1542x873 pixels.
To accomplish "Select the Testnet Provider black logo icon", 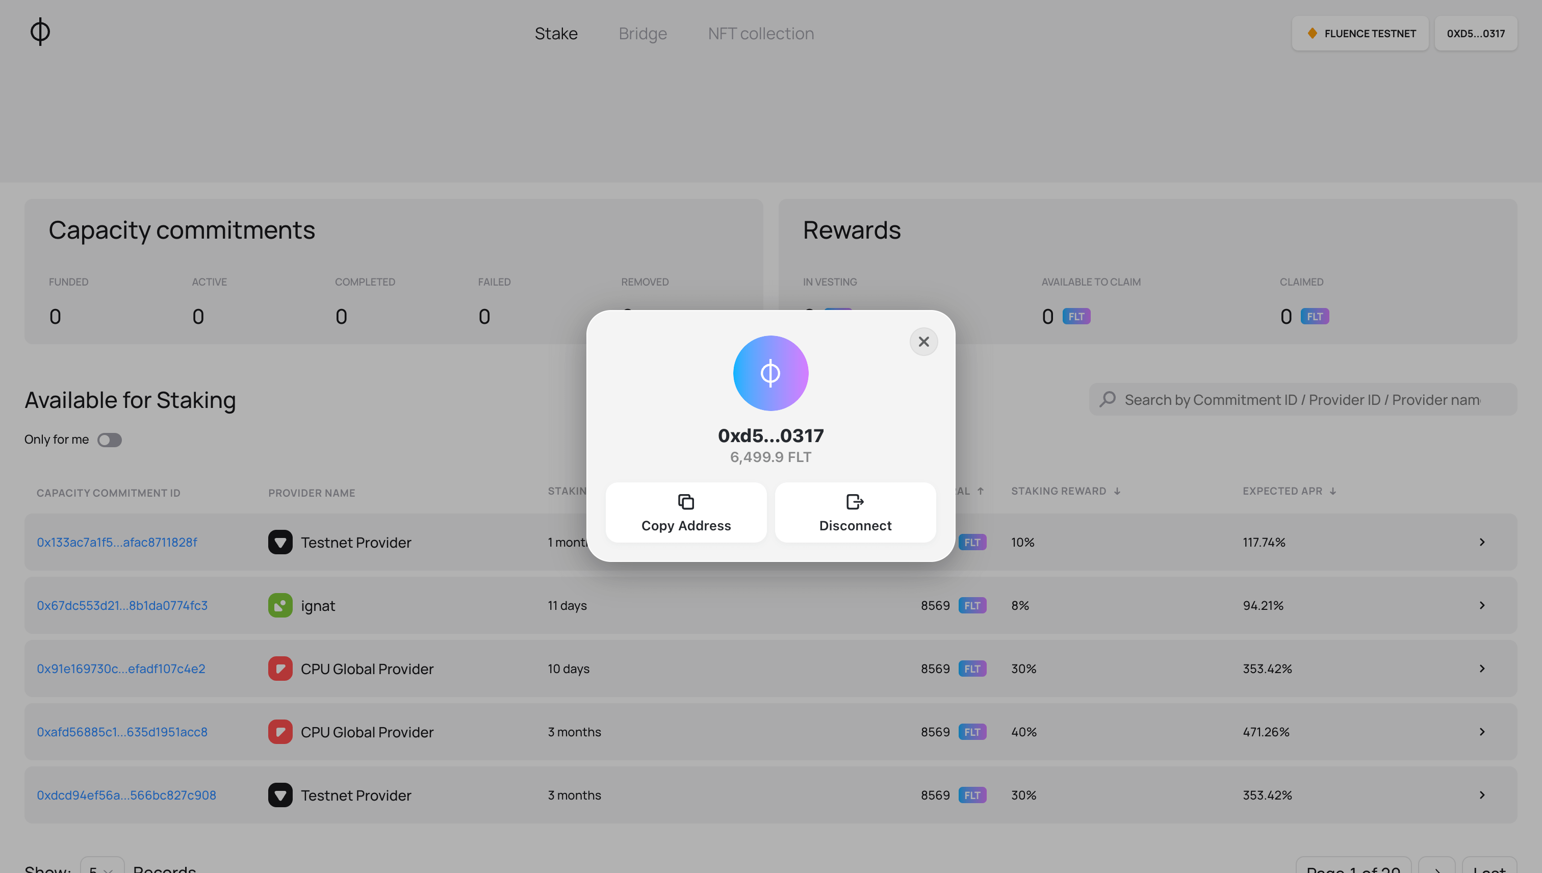I will (280, 542).
